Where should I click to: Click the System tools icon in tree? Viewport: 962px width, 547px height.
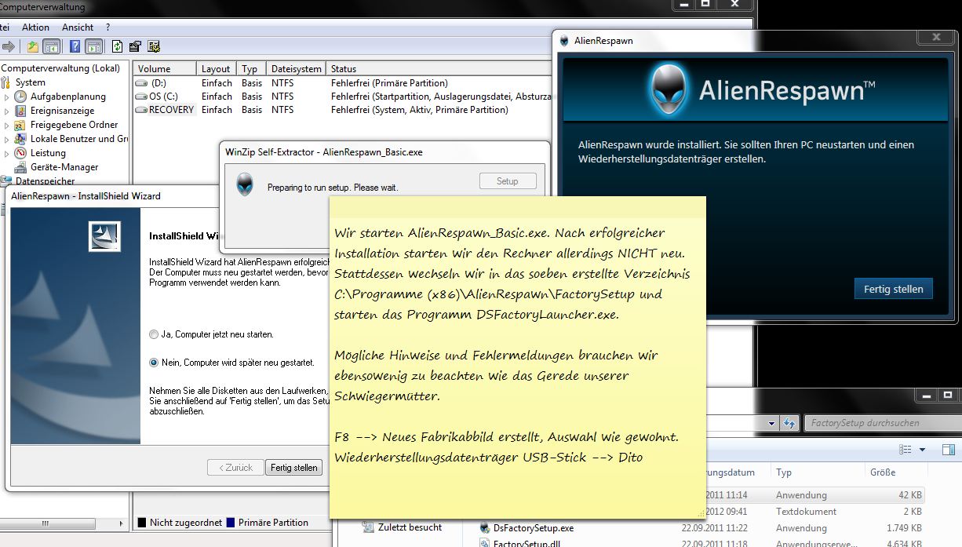7,82
